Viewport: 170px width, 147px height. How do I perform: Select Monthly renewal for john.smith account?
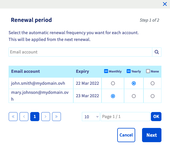[x=113, y=83]
